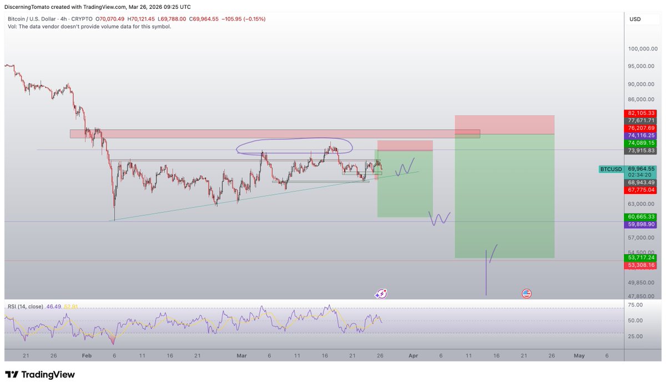Click the Feb label on time axis
The width and height of the screenshot is (666, 388).
(86, 355)
